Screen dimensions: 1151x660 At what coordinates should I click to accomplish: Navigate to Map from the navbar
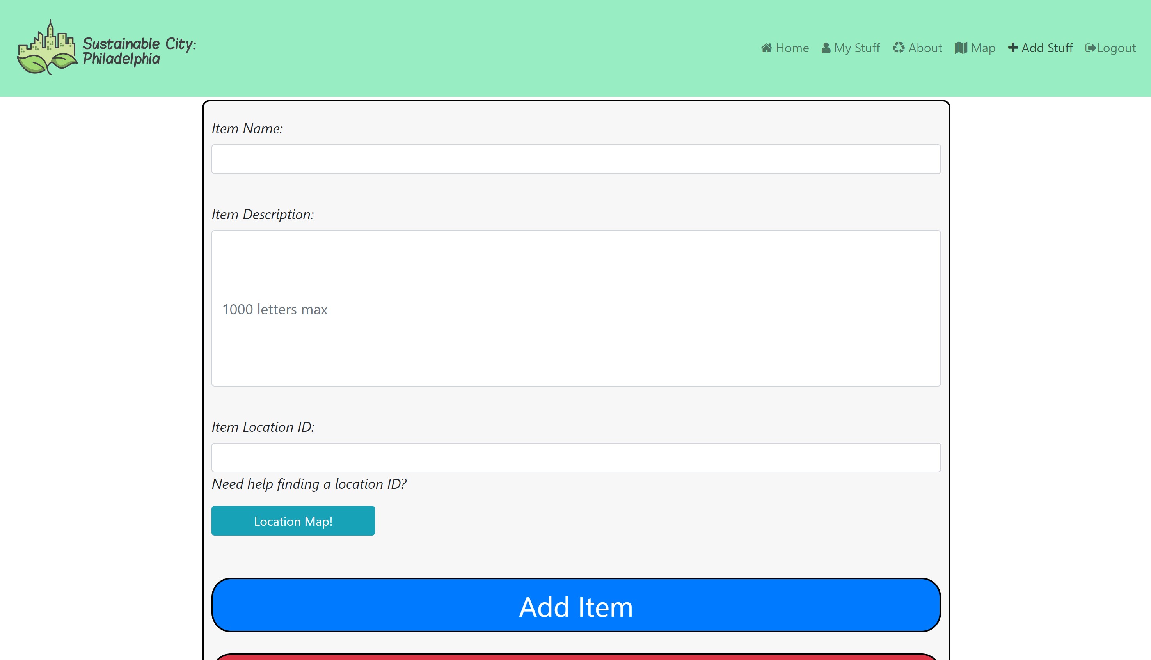coord(983,48)
